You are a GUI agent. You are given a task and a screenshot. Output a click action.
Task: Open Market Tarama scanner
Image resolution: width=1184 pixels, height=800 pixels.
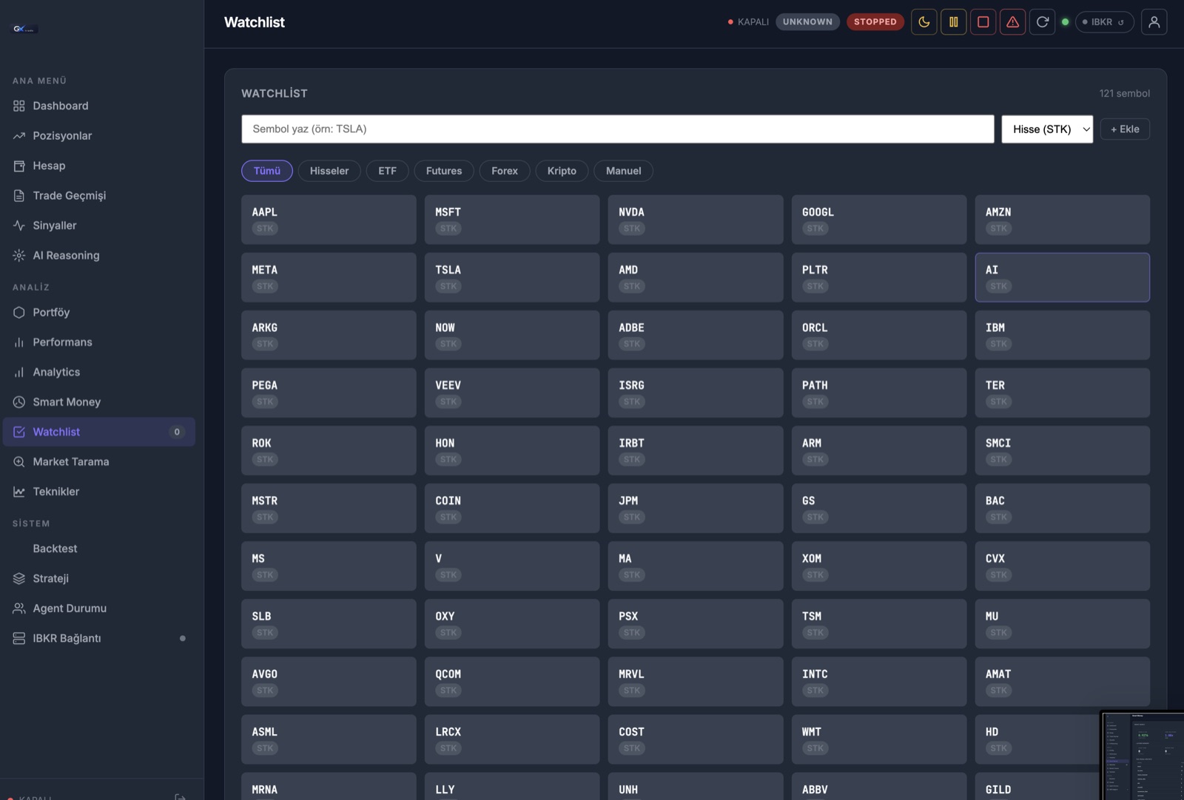coord(99,461)
